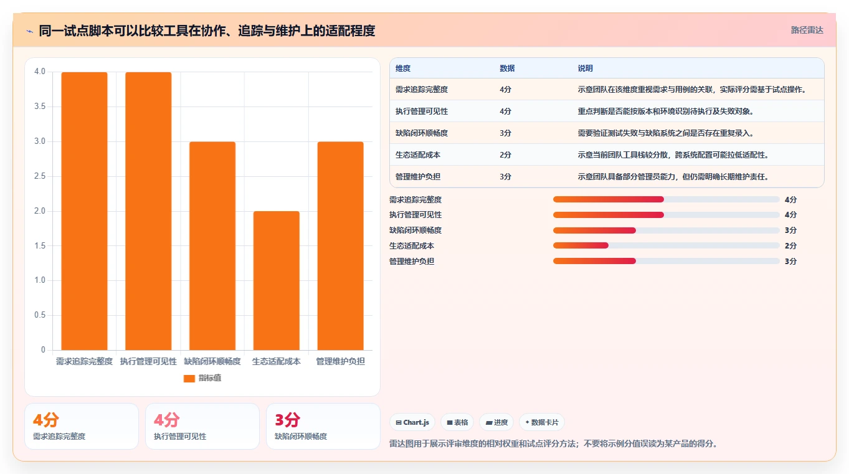The height and width of the screenshot is (474, 849).
Task: Click the 表格 chip
Action: click(457, 422)
